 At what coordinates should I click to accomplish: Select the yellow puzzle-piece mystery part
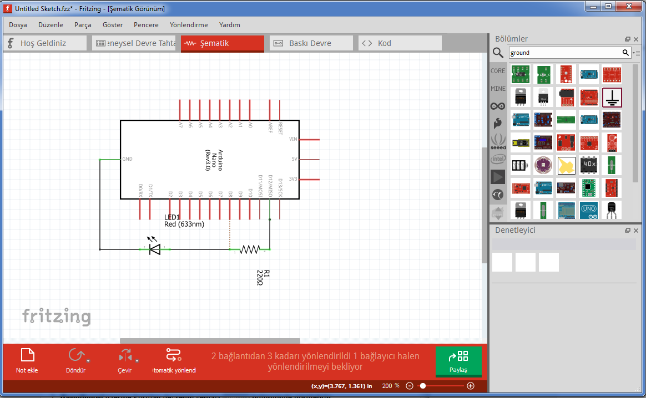566,165
